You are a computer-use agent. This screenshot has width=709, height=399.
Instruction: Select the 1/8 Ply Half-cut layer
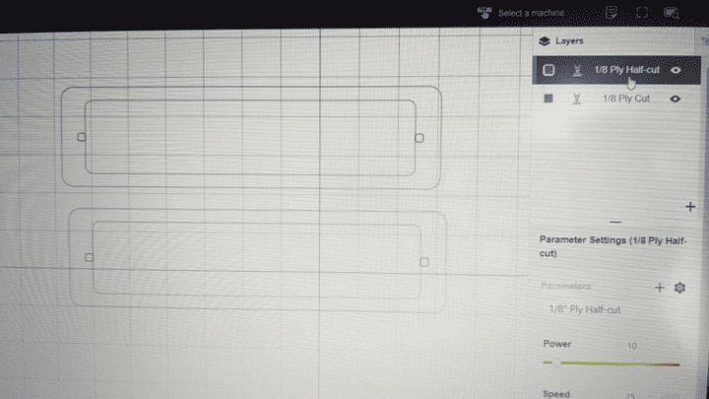click(616, 70)
